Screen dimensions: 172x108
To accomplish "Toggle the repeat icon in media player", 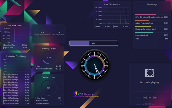I will 162,97.
